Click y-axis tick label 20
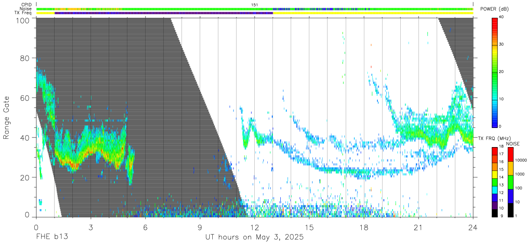532x246 pixels. click(x=26, y=177)
